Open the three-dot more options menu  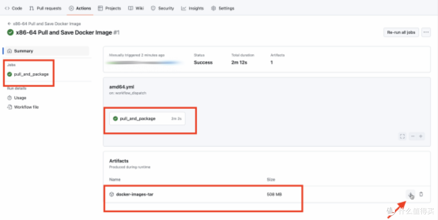tap(426, 32)
